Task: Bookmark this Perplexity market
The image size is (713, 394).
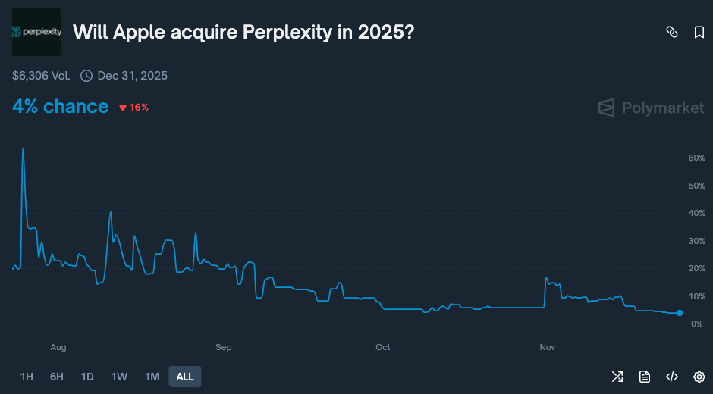Action: (699, 32)
